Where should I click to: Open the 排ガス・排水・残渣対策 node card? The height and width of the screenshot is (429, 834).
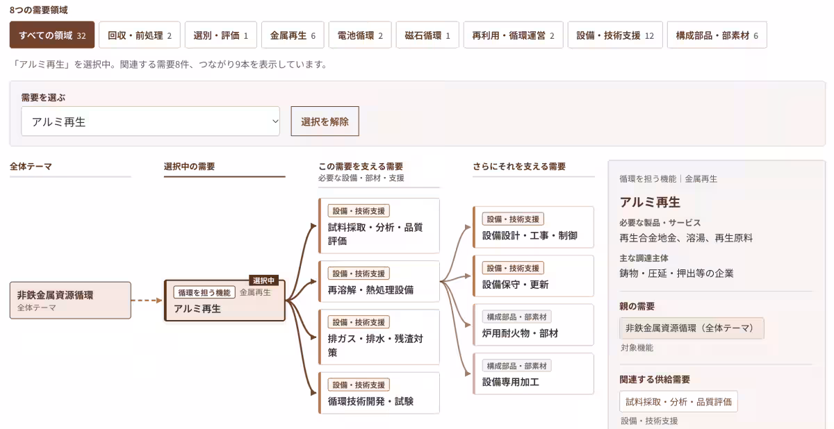tap(379, 337)
